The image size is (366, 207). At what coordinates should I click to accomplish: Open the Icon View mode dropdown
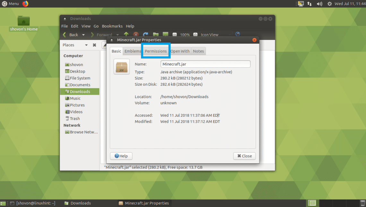click(x=216, y=35)
